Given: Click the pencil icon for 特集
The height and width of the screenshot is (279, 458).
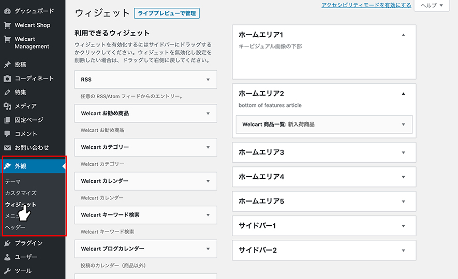Looking at the screenshot, I should [x=7, y=92].
